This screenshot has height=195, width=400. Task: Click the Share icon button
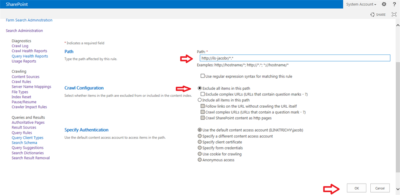[x=378, y=14]
